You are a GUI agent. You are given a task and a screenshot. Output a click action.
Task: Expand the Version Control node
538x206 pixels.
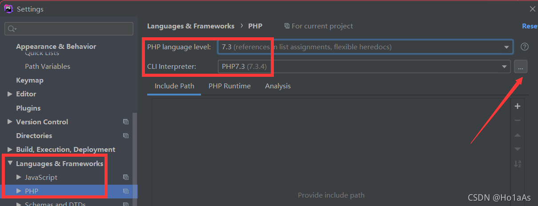(x=10, y=122)
